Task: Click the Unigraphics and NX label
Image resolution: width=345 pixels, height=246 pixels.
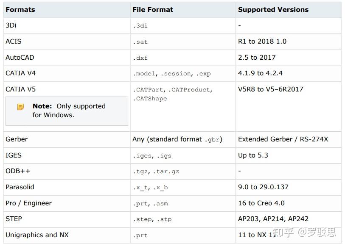Action: [37, 235]
